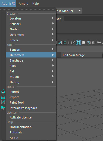
Task: Expand Nodes submenu
Action: click(x=31, y=29)
